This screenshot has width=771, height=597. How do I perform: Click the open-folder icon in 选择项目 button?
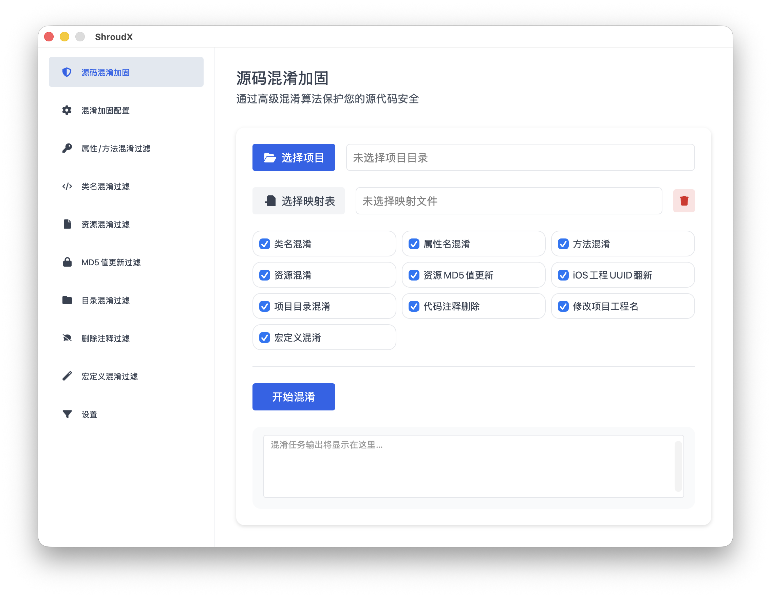pyautogui.click(x=270, y=158)
